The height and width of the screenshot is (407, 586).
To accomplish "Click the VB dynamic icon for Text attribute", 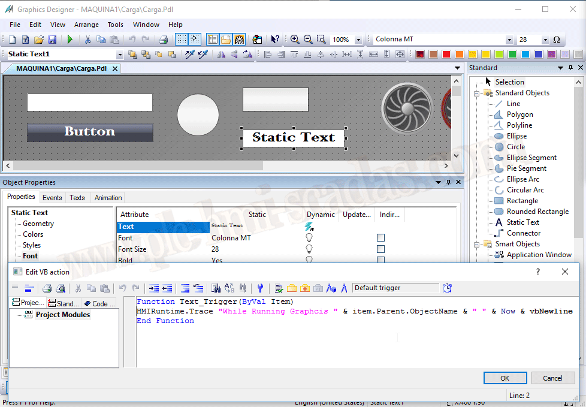I will tap(309, 227).
